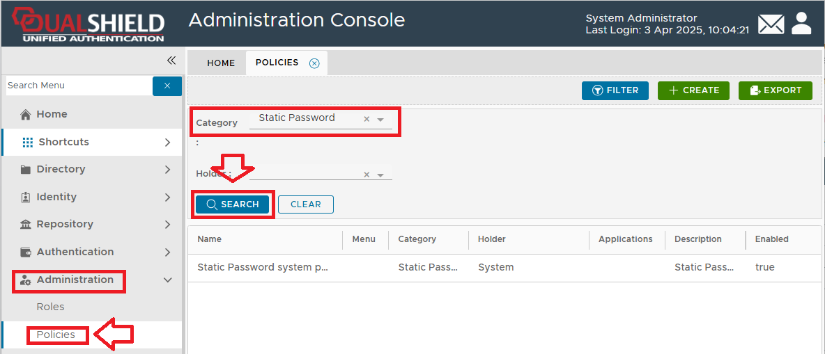The width and height of the screenshot is (825, 354).
Task: Expand the Directory menu section
Action: click(x=167, y=169)
